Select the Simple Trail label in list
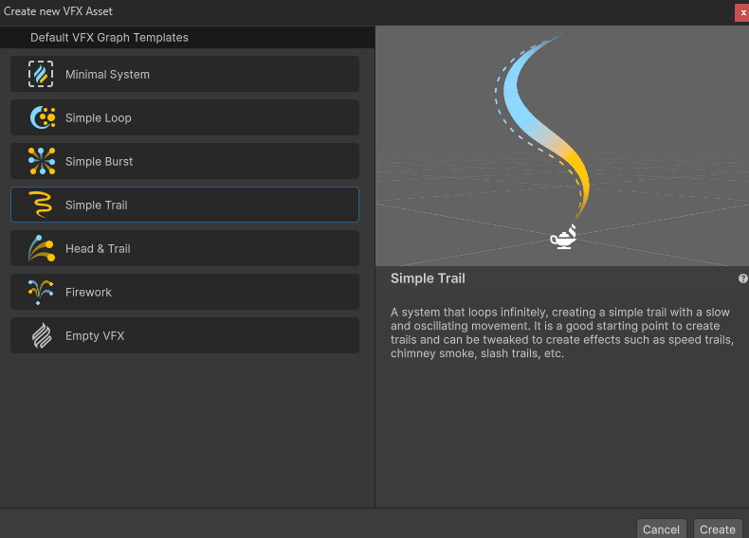Screen dimensions: 749x538 tap(97, 205)
